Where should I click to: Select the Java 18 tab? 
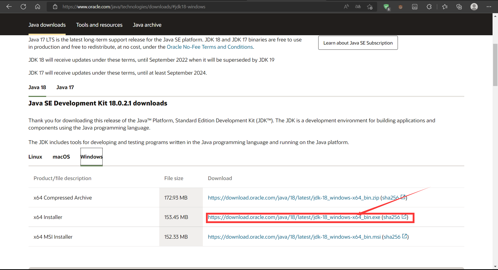coord(37,87)
